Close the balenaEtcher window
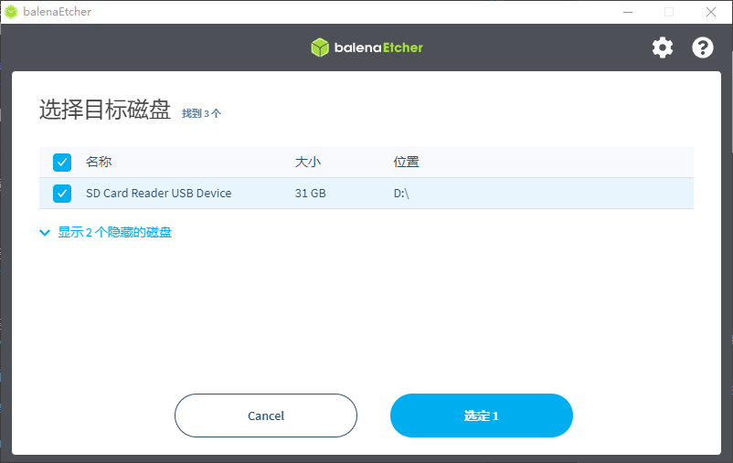Screen dimensions: 733x463 pos(711,12)
